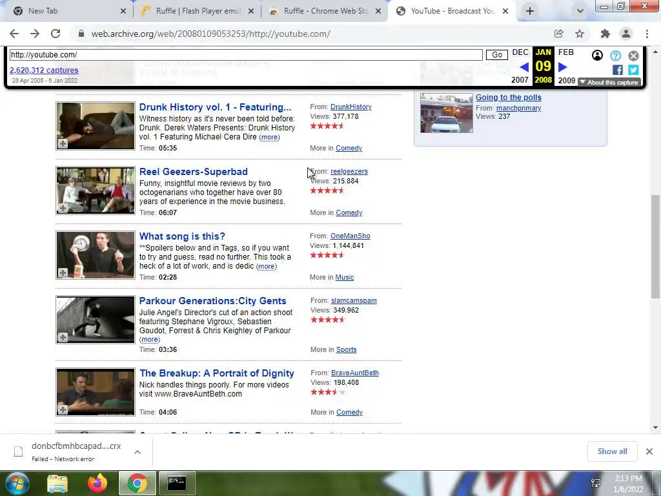Click Show all downloads button
Image resolution: width=661 pixels, height=496 pixels.
[612, 451]
